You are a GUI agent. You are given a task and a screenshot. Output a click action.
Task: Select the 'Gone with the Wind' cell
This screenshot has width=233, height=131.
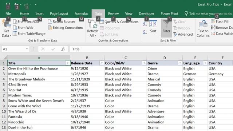(39, 106)
